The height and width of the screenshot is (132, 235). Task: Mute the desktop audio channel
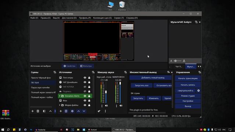click(x=106, y=106)
